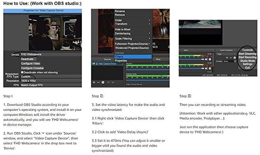
Task: Open FPS dropdown showing Match Output FPS
Action: (x=51, y=85)
